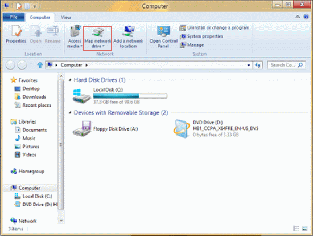Select the Computer ribbon tab
Viewport: 313px width, 236px height.
click(40, 18)
